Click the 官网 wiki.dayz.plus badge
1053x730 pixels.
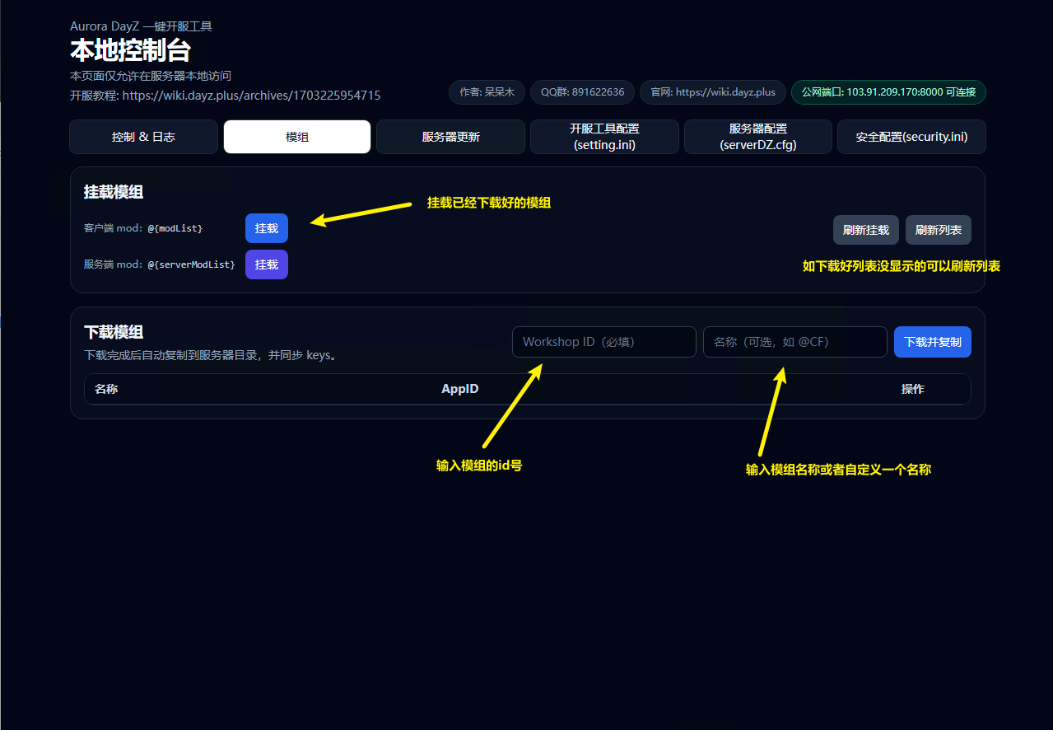point(712,92)
